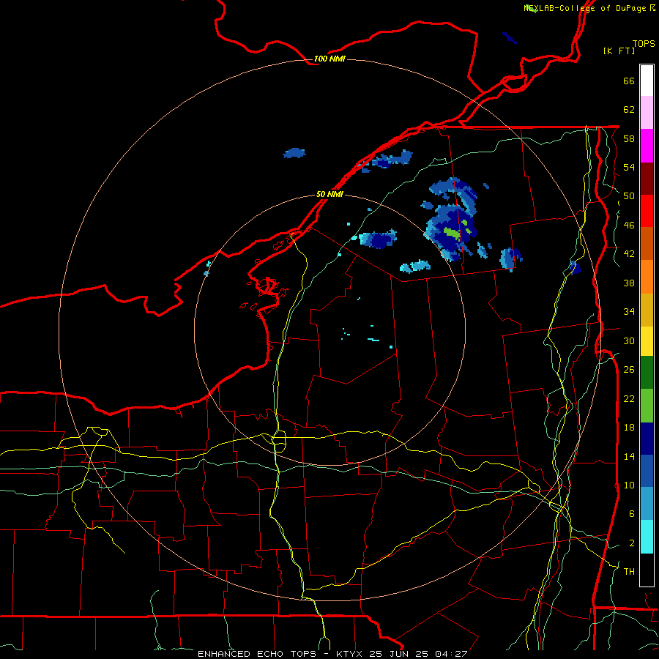
Task: Click the isolated blue echo outside 50 NMI ring north
Action: tap(294, 153)
